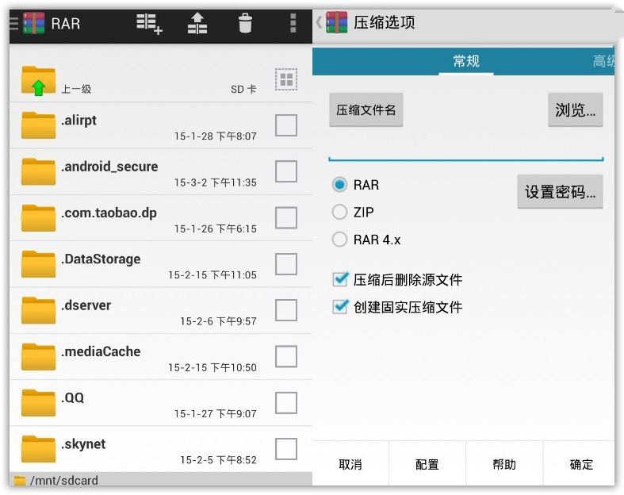624x495 pixels.
Task: Select the RAR 4.x radio button
Action: tap(339, 240)
